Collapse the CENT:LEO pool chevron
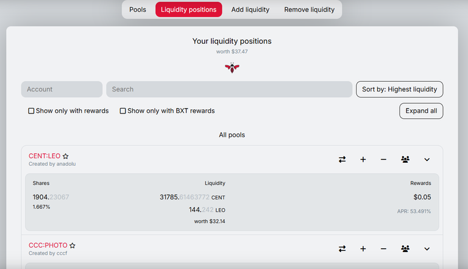Viewport: 468px width, 269px height. [427, 160]
